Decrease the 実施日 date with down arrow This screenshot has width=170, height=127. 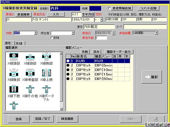[x=114, y=34]
